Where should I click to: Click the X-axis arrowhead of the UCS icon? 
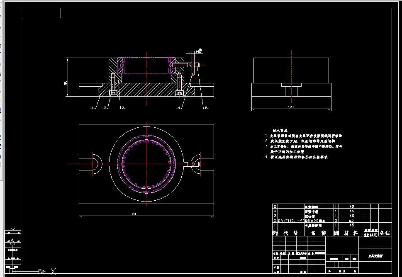[x=42, y=271]
